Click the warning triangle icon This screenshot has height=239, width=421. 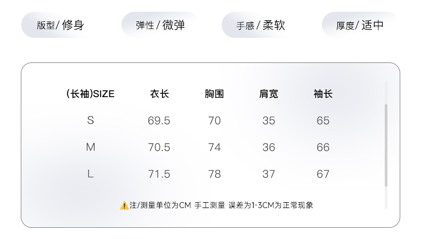click(124, 205)
